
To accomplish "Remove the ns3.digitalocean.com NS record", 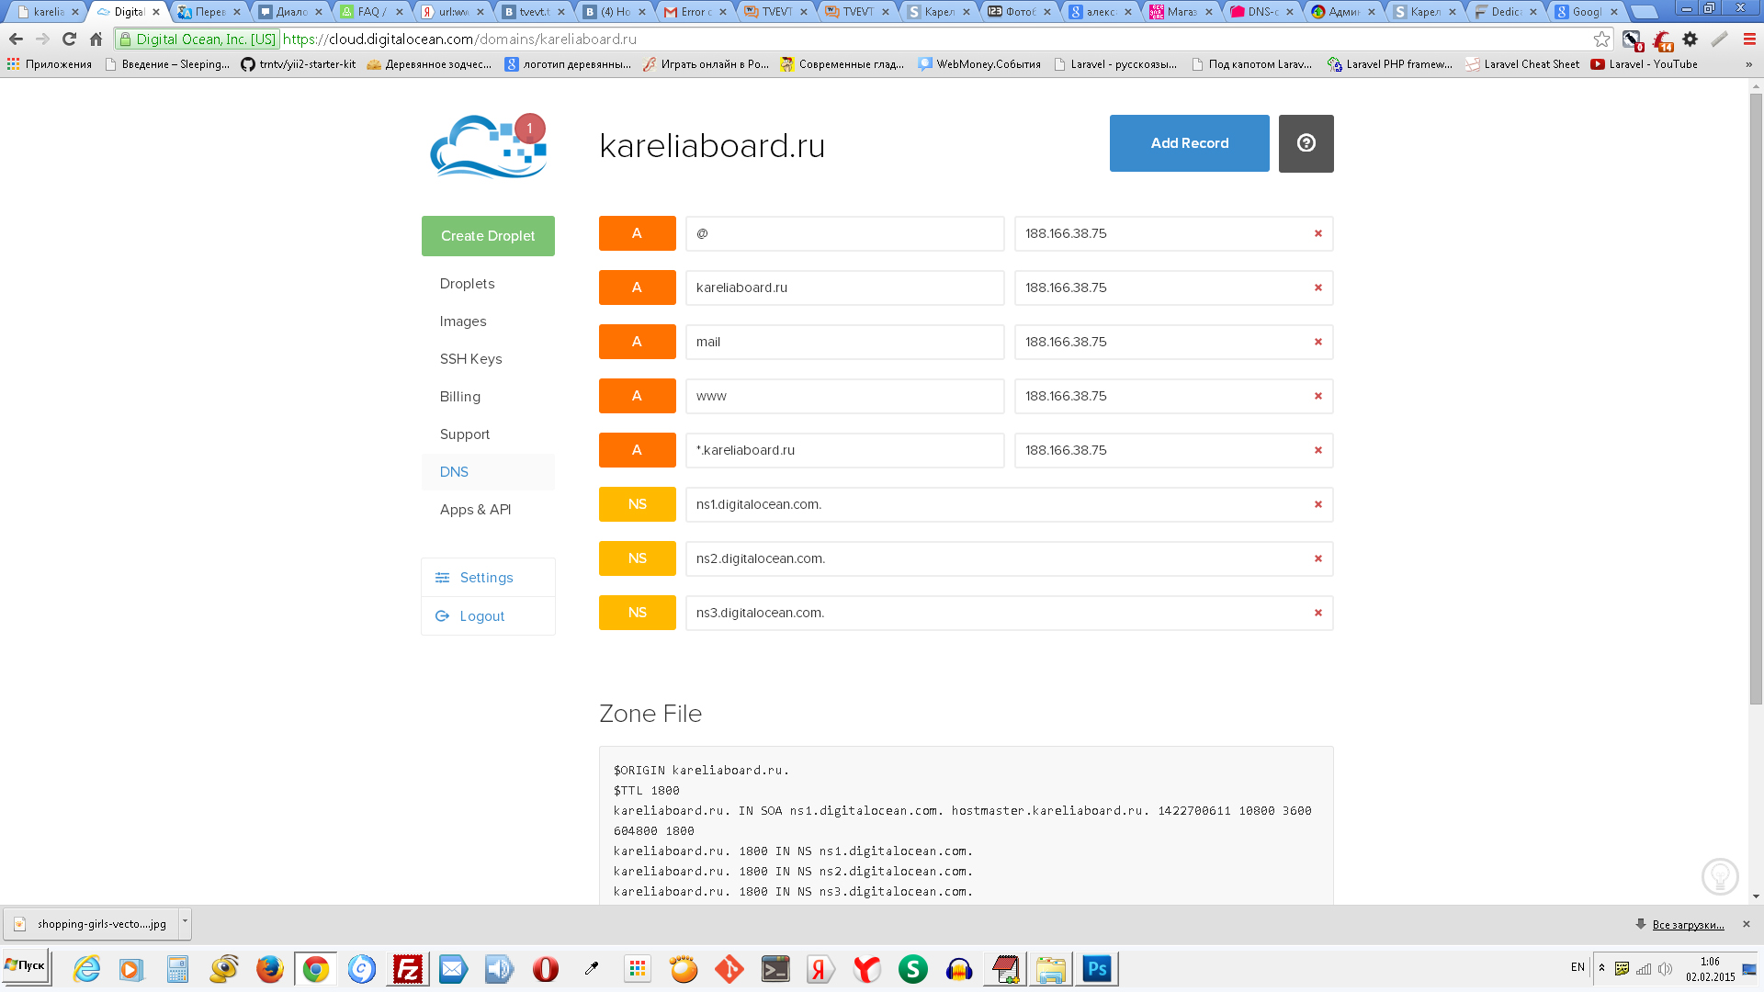I will click(1317, 613).
